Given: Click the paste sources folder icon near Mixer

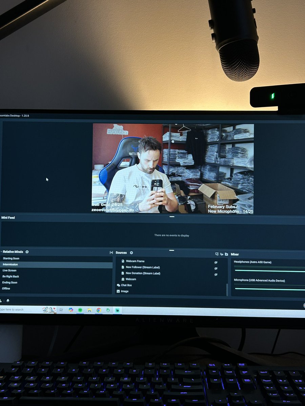Looking at the screenshot, I should tap(227, 254).
